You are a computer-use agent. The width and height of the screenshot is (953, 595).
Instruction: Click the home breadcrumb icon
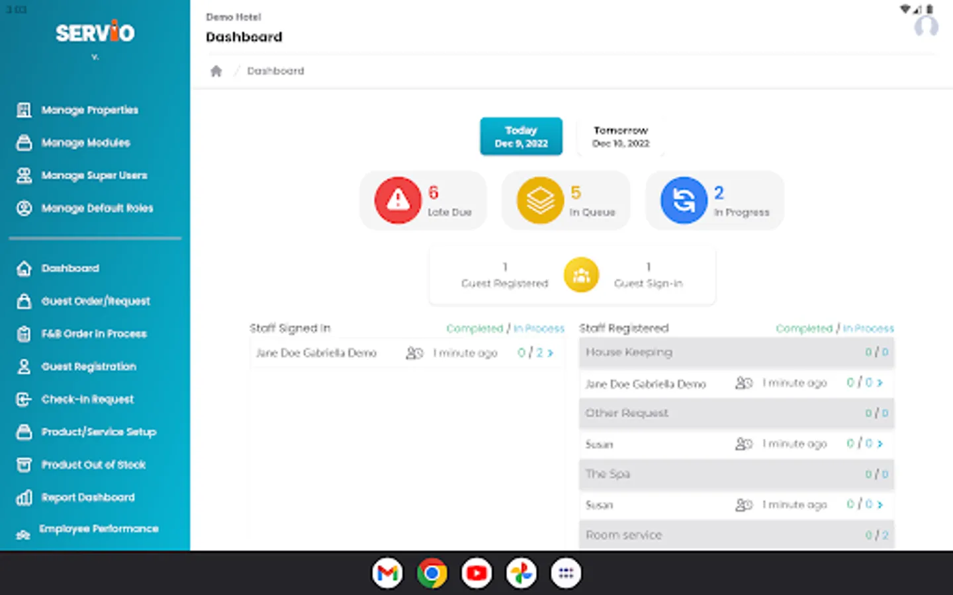coord(216,71)
